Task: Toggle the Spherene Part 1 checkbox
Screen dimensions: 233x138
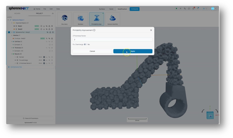Action: click(x=9, y=32)
